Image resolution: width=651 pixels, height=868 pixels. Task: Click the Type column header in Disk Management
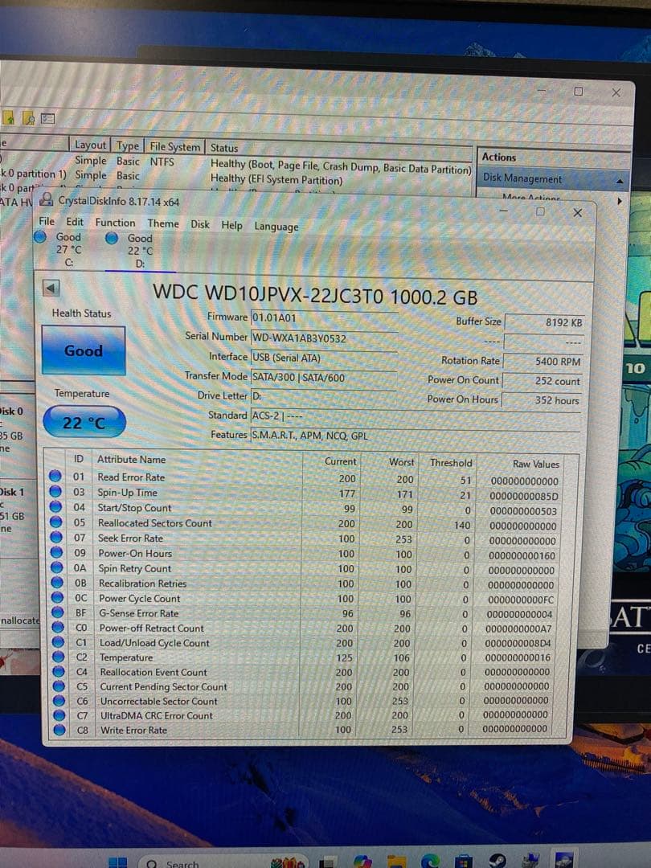point(128,145)
